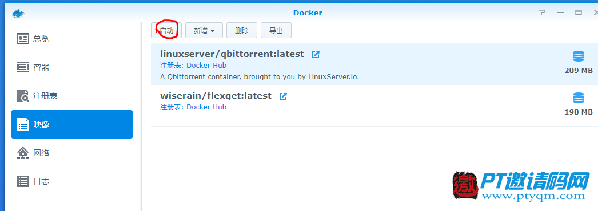Maximize the Docker window
The height and width of the screenshot is (211, 598).
click(x=579, y=13)
